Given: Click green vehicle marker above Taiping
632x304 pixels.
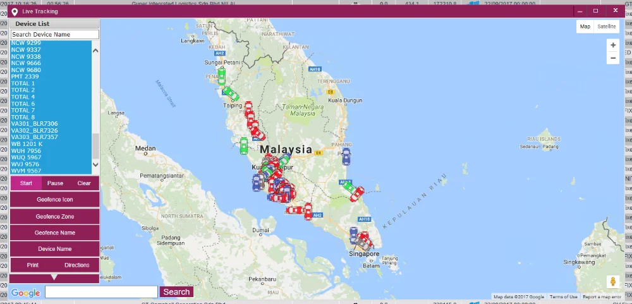Looking at the screenshot, I should tap(231, 94).
